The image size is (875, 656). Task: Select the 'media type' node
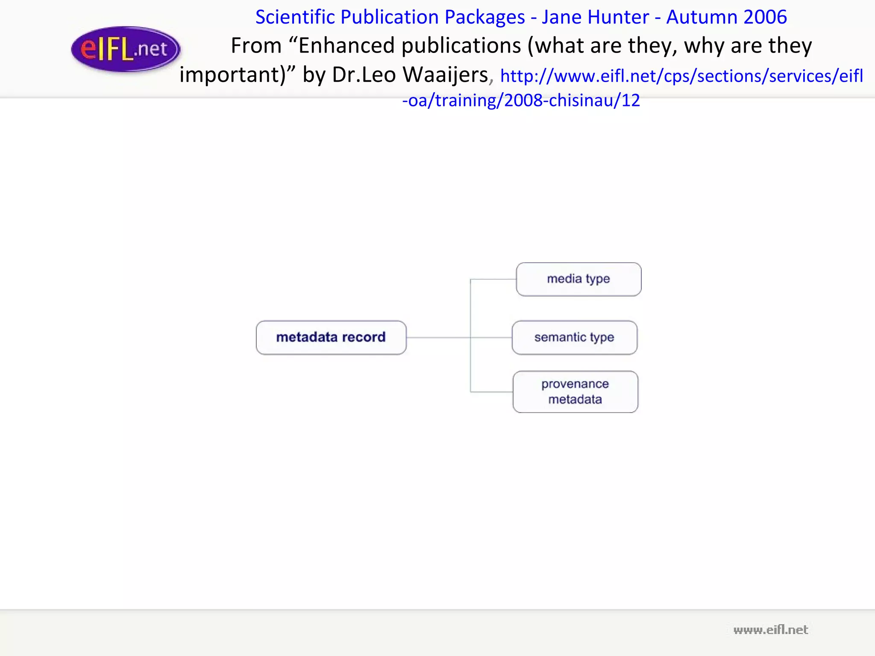point(578,279)
